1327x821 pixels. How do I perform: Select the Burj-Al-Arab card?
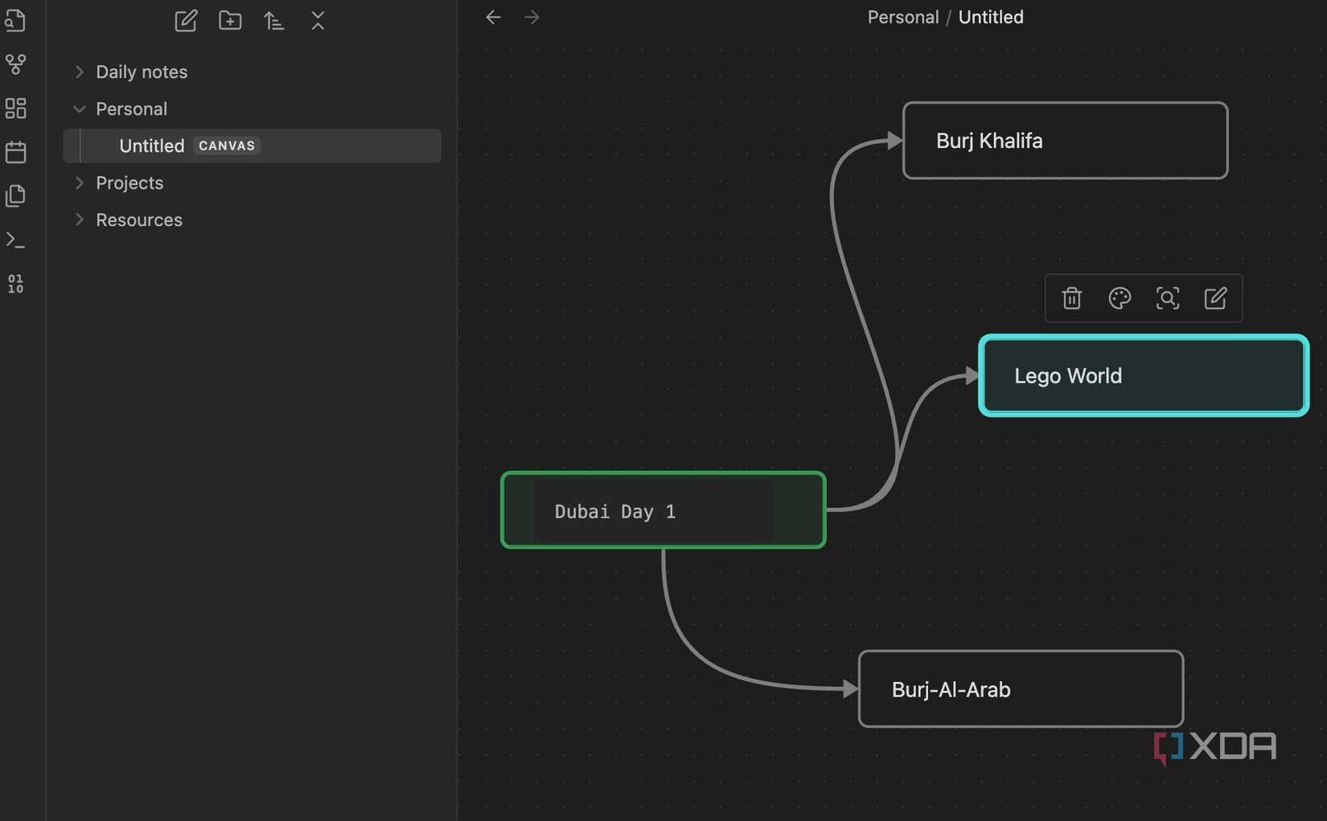click(x=1021, y=689)
